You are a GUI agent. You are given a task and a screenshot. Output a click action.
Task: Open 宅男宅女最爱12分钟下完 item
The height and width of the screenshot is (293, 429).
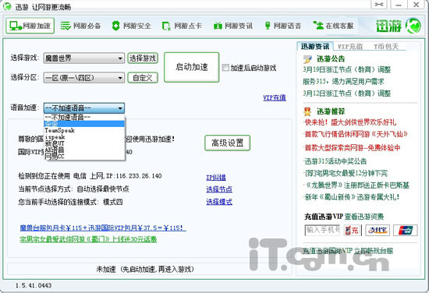tap(346, 173)
